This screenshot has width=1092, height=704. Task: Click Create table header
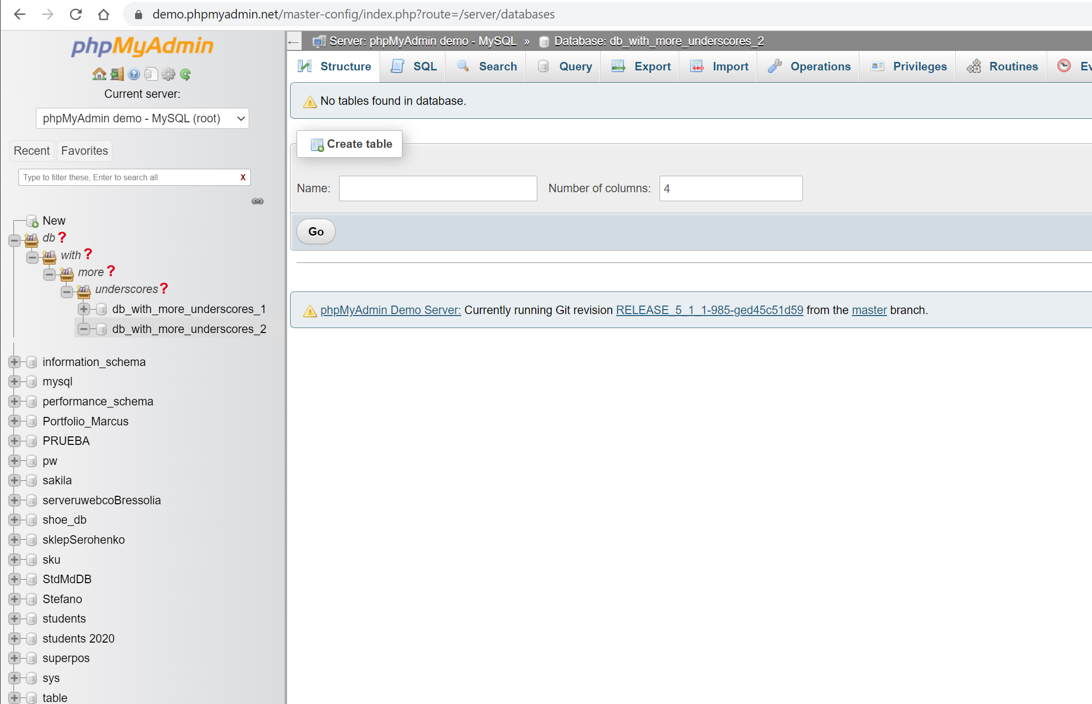(349, 144)
